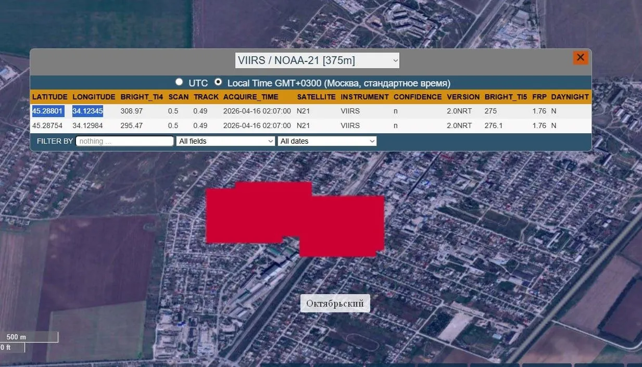
Task: Select Local Time GMT+0300 radio button
Action: click(218, 82)
